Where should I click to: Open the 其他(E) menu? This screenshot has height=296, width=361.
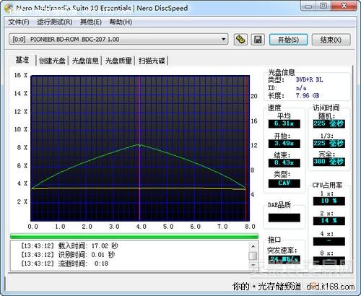(x=91, y=22)
